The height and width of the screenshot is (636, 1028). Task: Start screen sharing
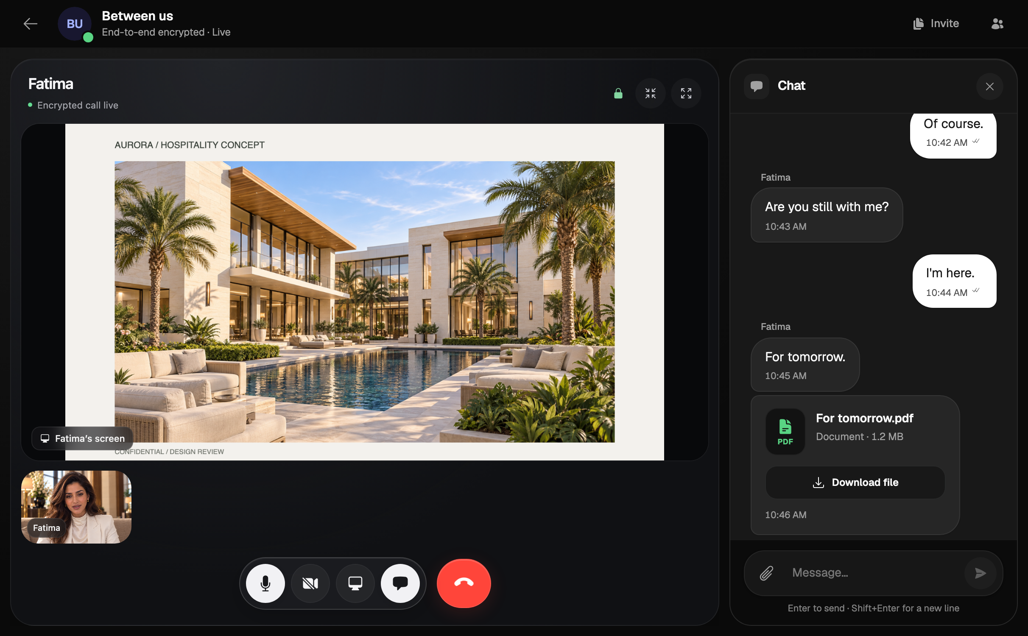pos(355,583)
